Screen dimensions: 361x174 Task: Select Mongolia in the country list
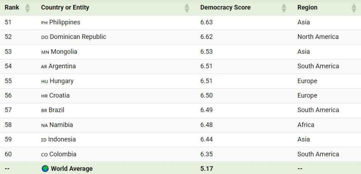[64, 52]
